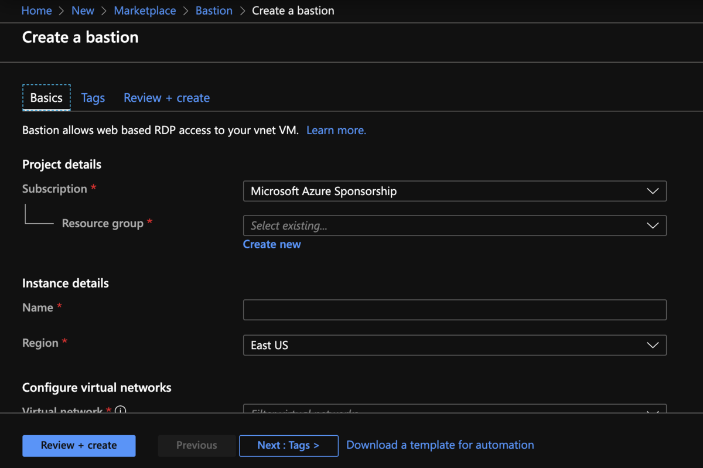Navigate to Marketplace breadcrumb
This screenshot has height=468, width=703.
tap(145, 11)
